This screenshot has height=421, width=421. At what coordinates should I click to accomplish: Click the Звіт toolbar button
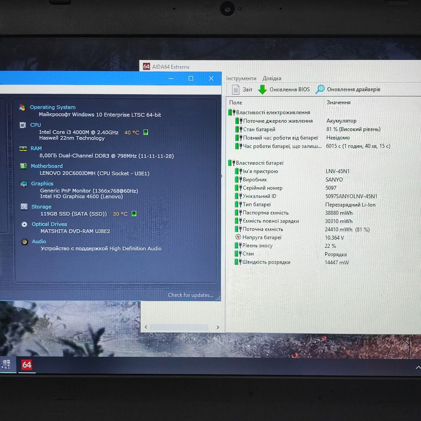click(x=242, y=89)
